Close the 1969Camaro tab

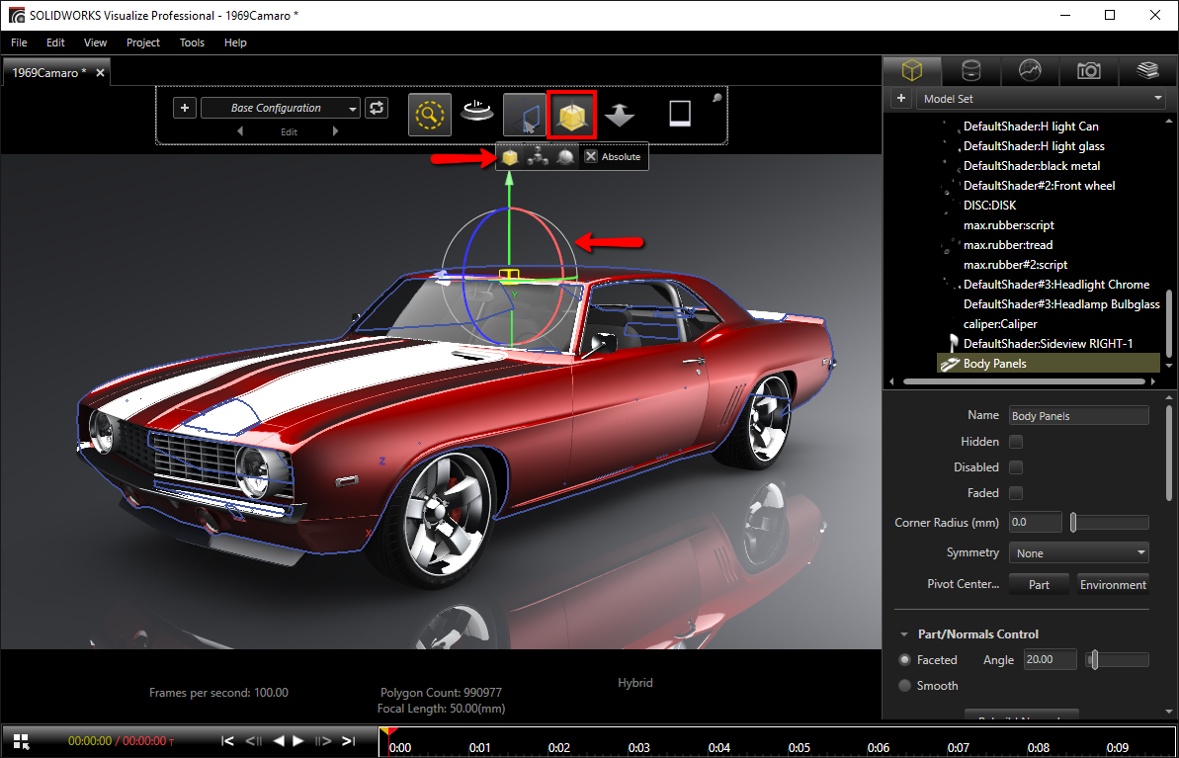coord(100,73)
